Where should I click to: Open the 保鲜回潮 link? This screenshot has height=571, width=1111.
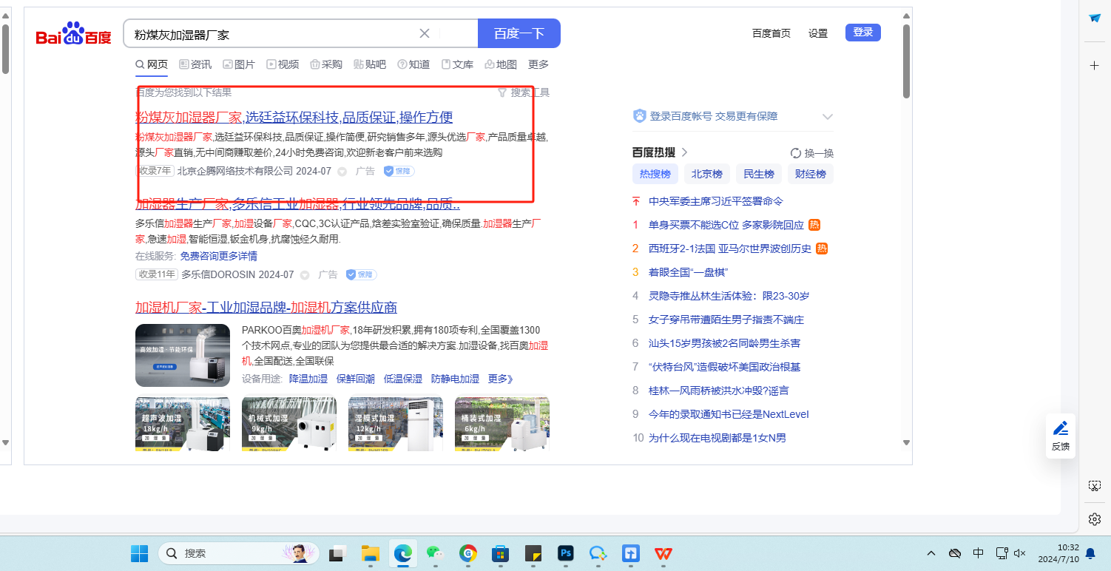356,379
